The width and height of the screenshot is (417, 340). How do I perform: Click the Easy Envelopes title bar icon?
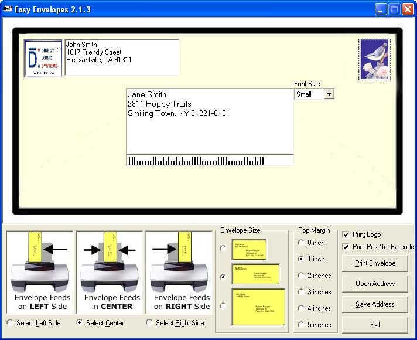pos(8,9)
